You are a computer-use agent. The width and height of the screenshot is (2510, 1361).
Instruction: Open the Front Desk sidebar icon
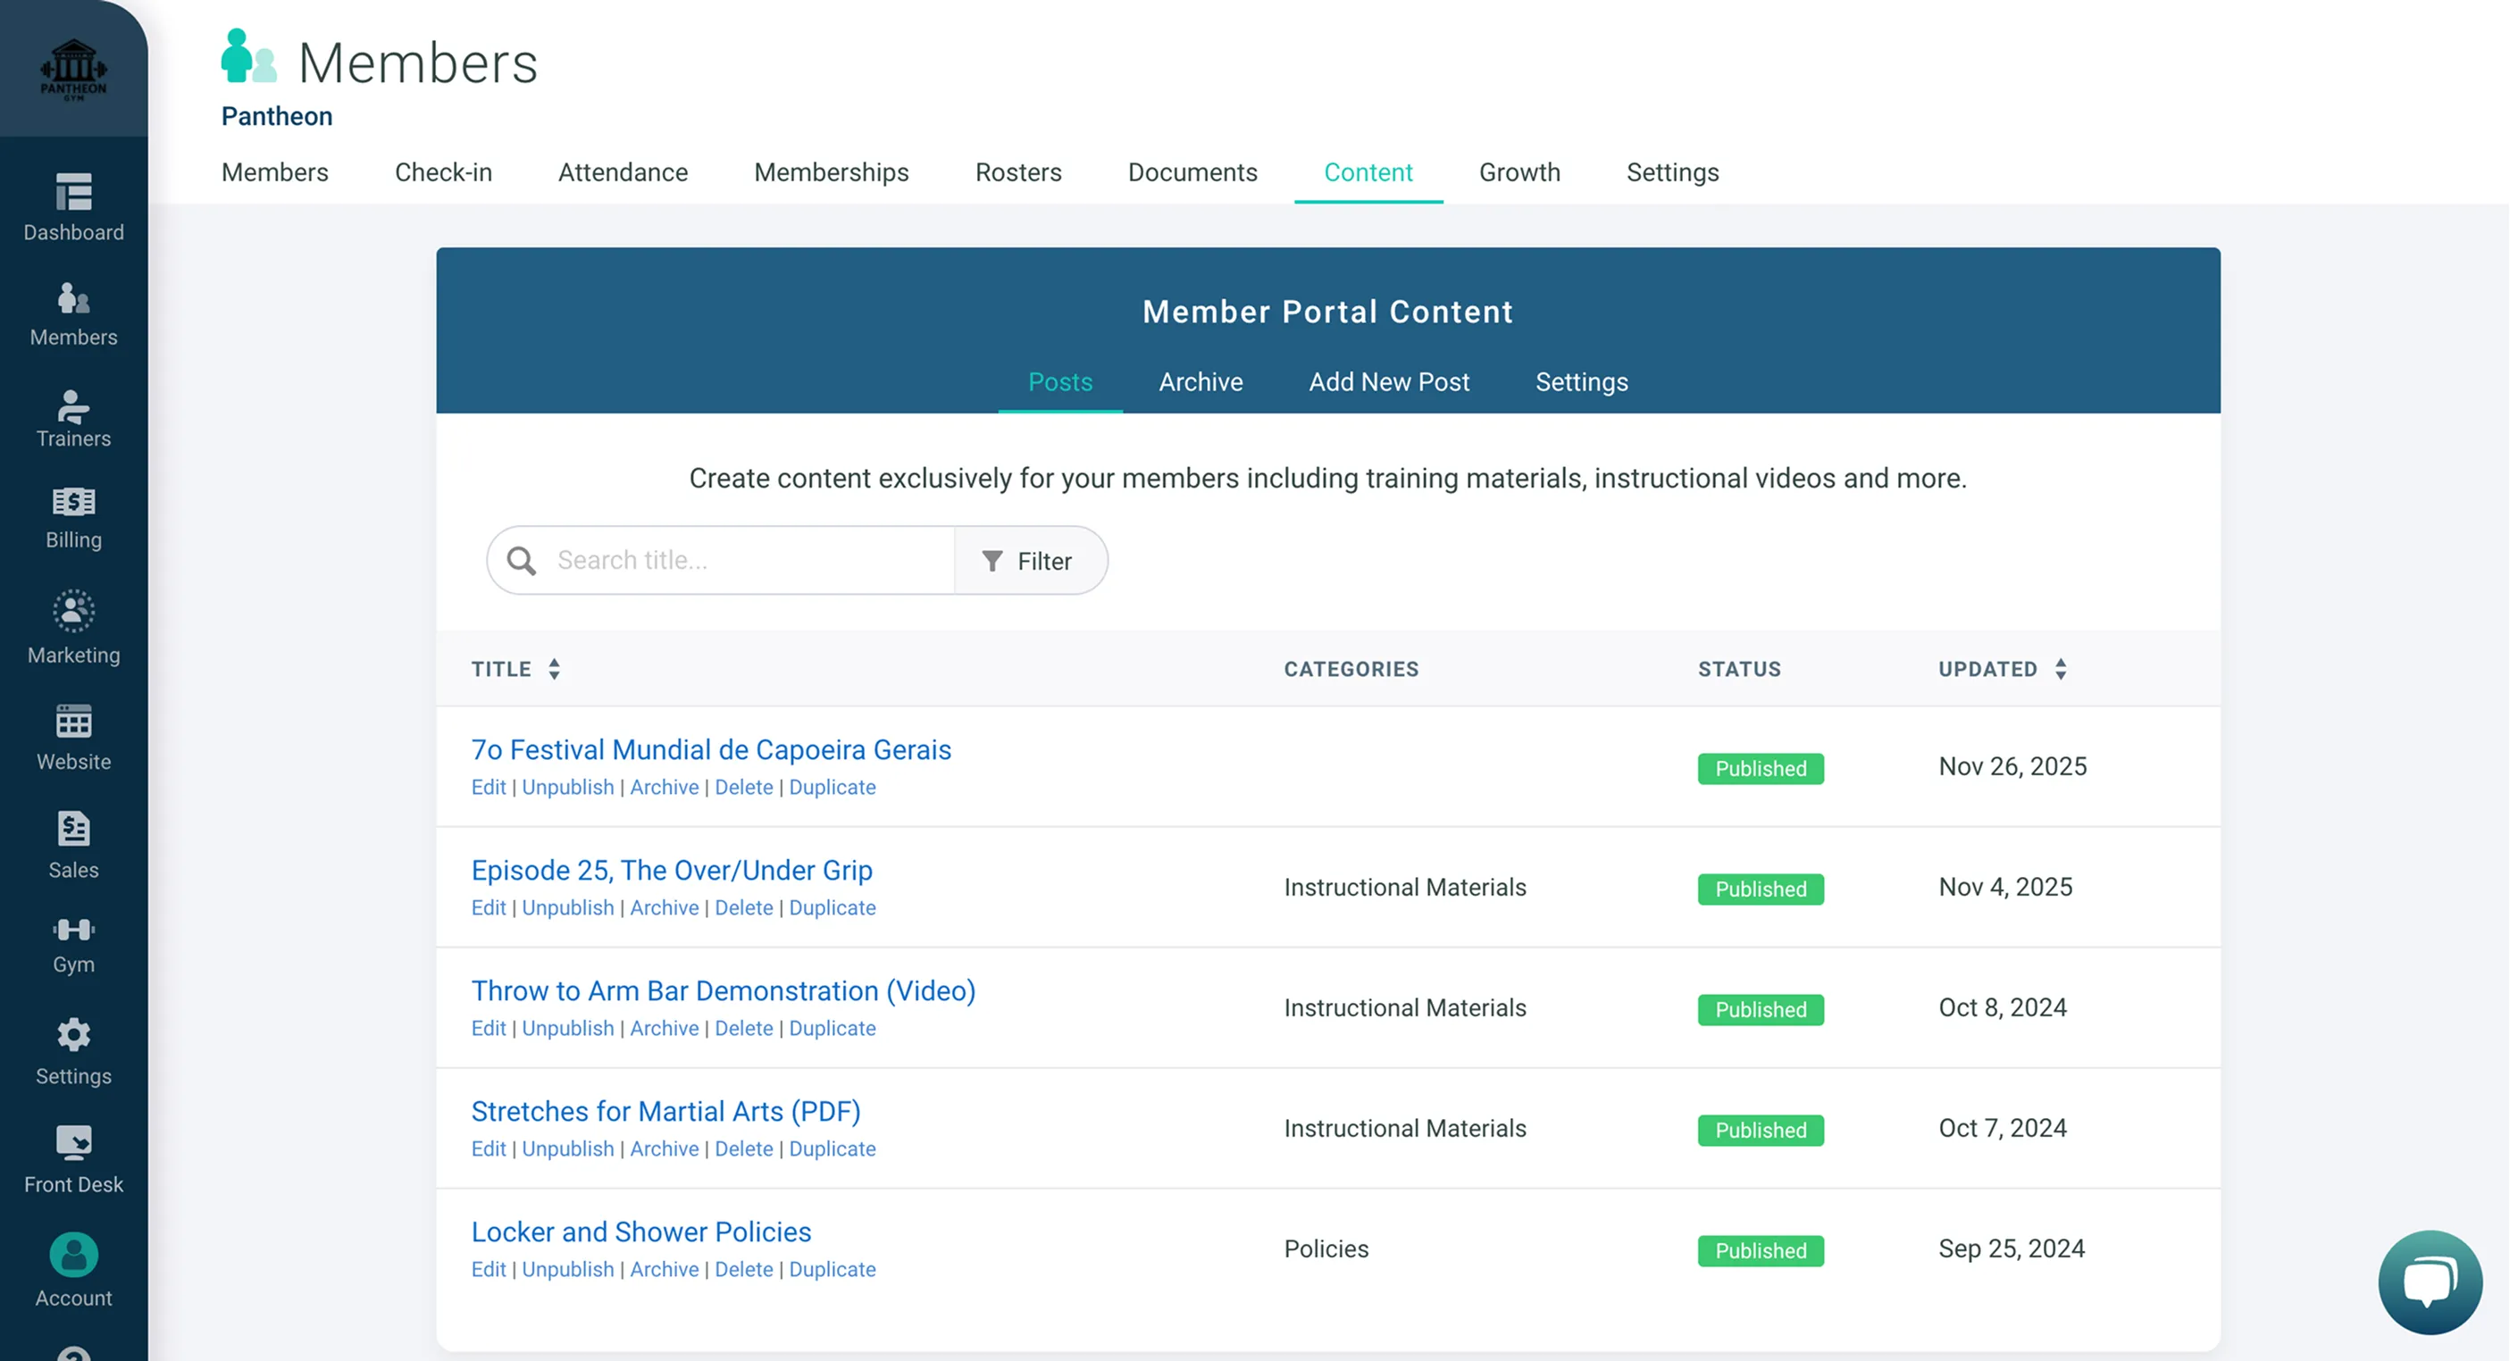pyautogui.click(x=73, y=1143)
